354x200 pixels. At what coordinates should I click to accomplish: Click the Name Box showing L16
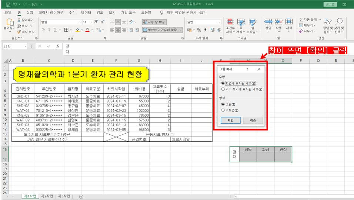(13, 46)
